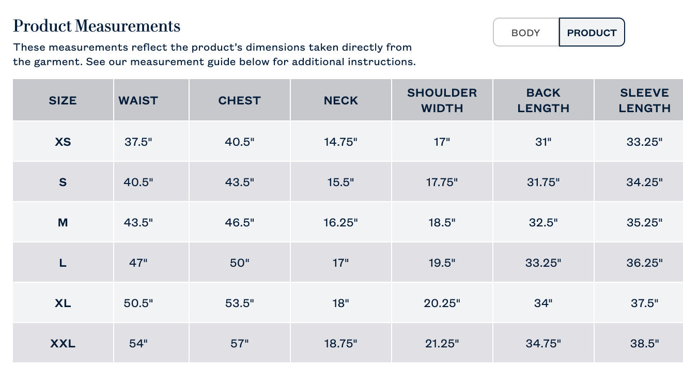This screenshot has width=683, height=366.
Task: Click the NECK column header
Action: (340, 100)
